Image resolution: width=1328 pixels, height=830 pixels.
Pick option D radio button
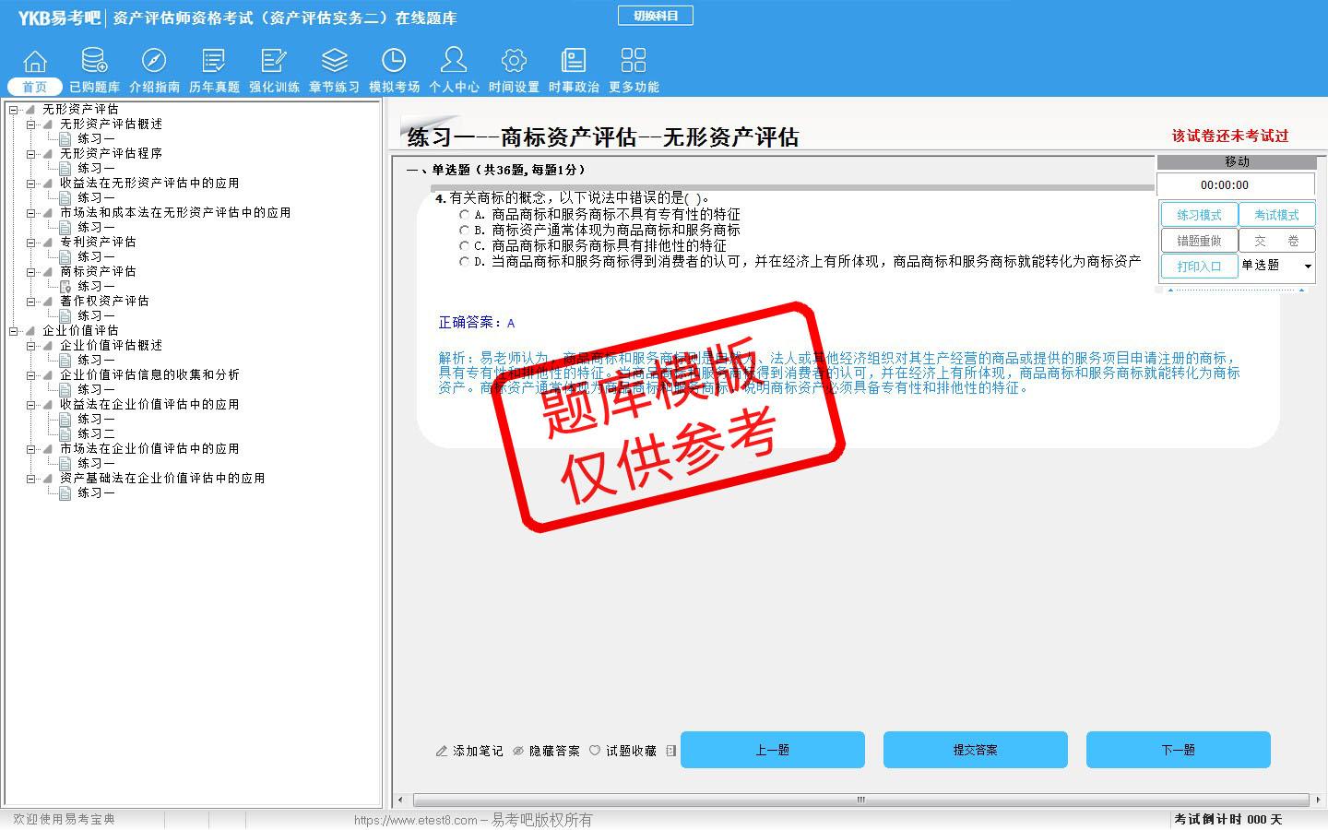[465, 262]
